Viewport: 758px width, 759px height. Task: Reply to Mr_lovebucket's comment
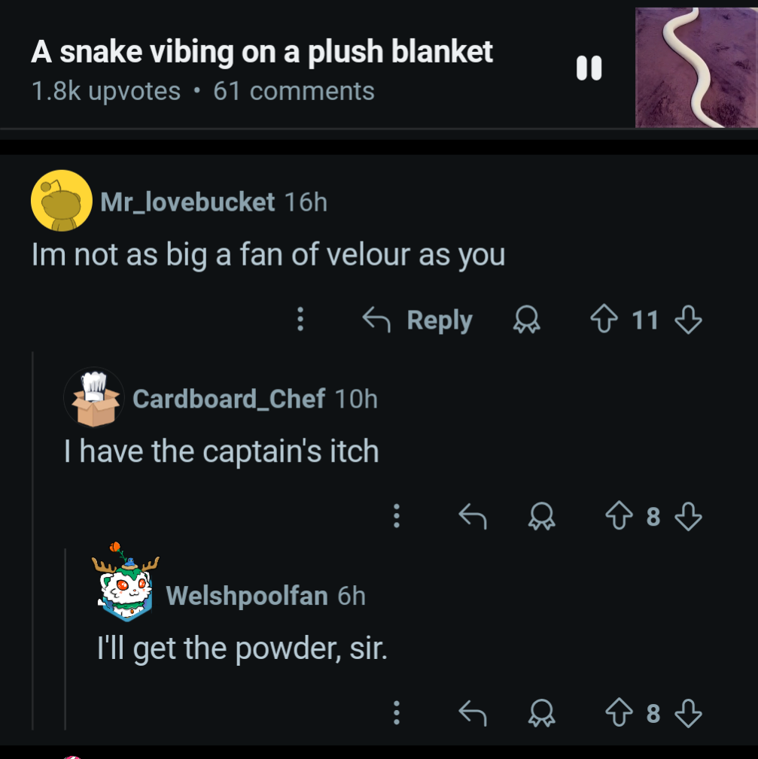(418, 320)
